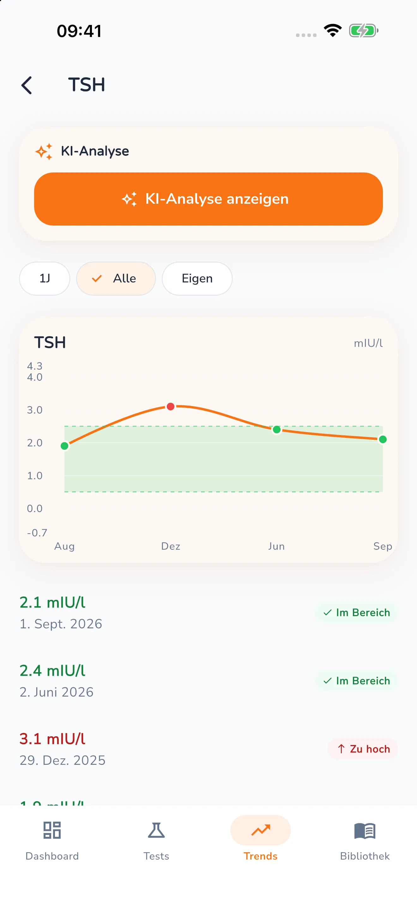This screenshot has height=906, width=417.
Task: Open the 2.1 mIU/l September entry
Action: [208, 613]
